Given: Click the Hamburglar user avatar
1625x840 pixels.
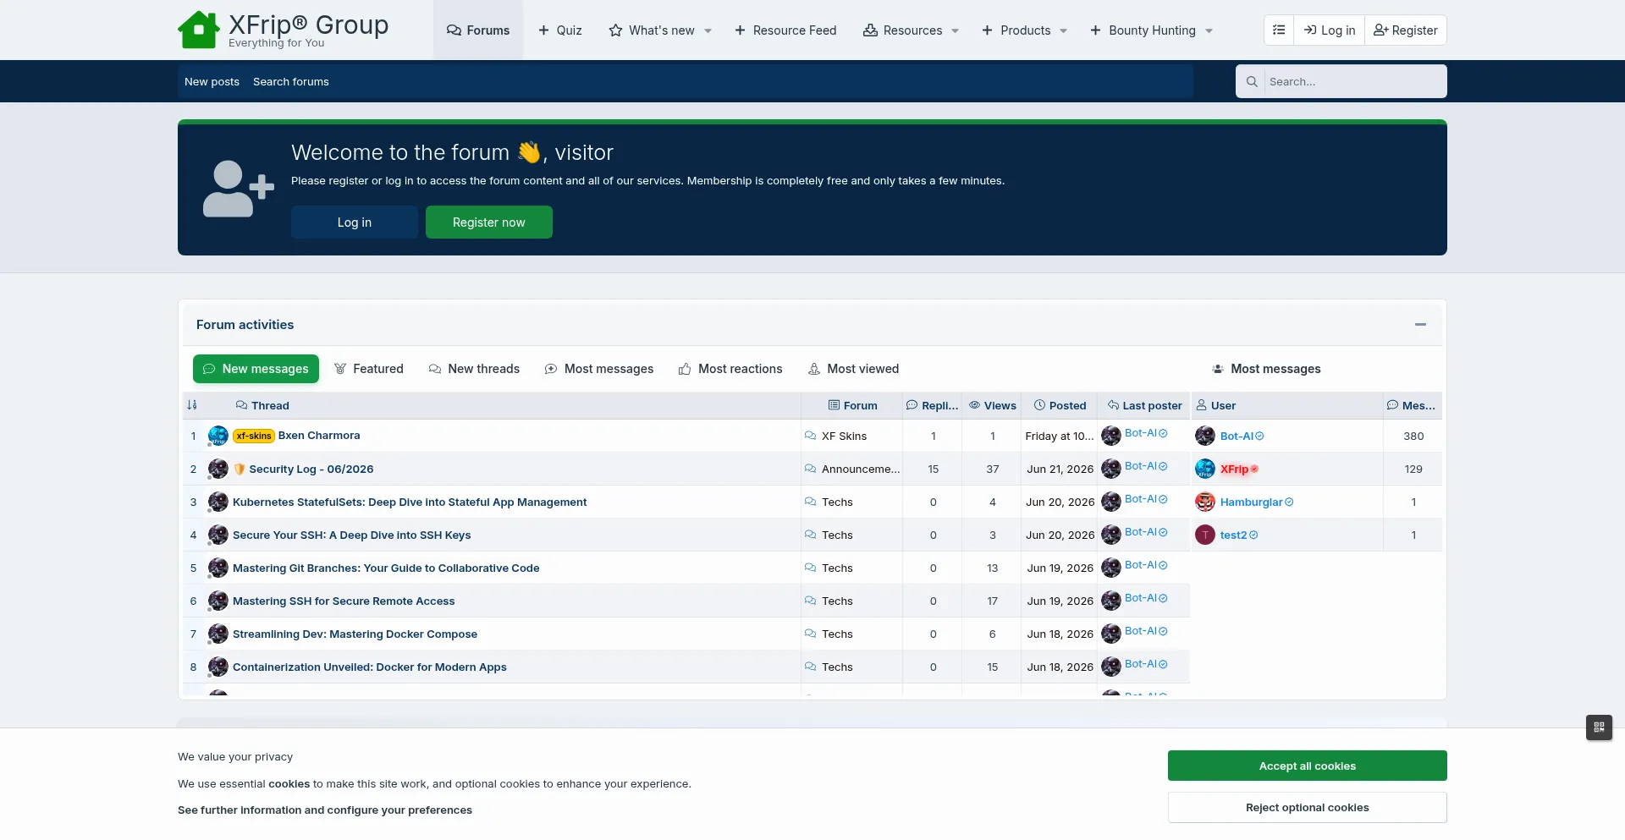Looking at the screenshot, I should 1205,502.
